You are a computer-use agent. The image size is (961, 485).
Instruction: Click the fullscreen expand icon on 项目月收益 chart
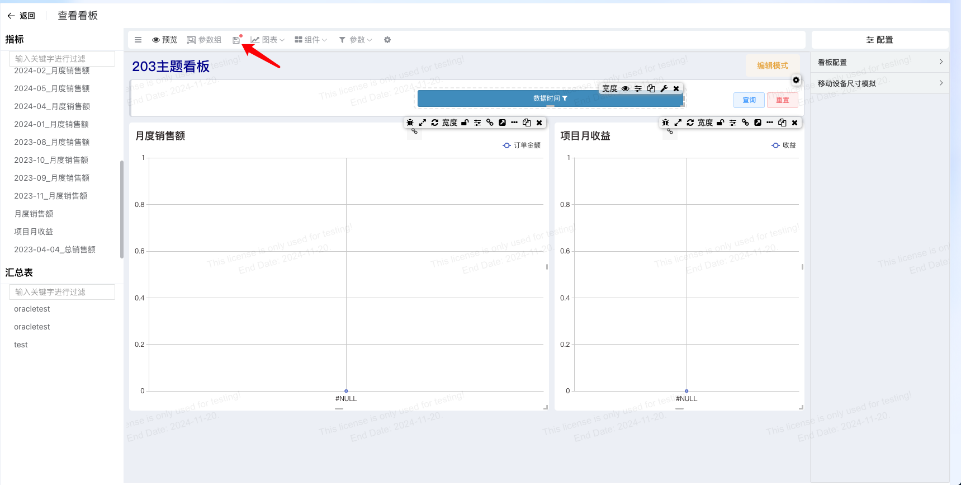point(678,123)
